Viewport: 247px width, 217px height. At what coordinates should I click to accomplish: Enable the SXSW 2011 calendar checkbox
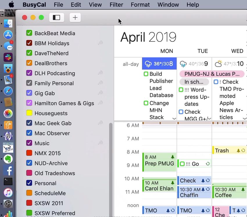[29, 203]
